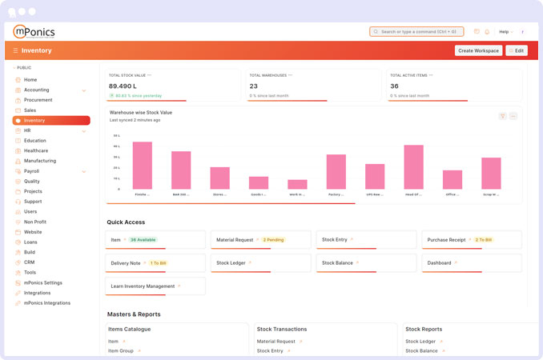Open Learn Inventory Management link

click(x=155, y=286)
